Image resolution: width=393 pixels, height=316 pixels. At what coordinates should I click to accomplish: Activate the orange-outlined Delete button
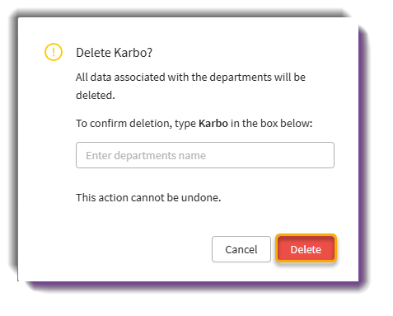[306, 249]
